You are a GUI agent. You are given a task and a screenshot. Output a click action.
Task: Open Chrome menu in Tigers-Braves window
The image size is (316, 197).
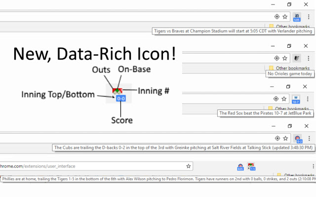(309, 17)
